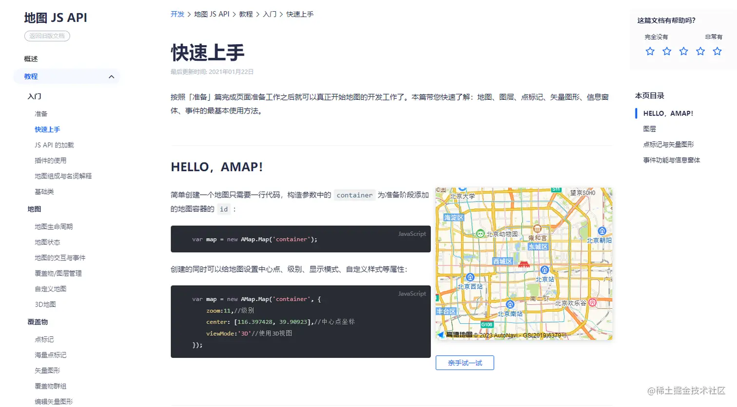Open the 准备 page in sidebar
737x407 pixels.
41,114
